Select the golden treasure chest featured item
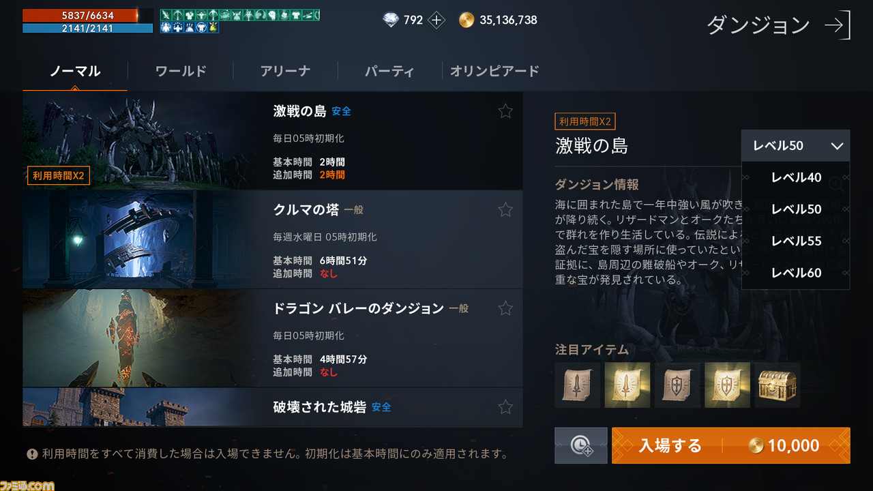Viewport: 873px width, 491px height. pyautogui.click(x=778, y=385)
